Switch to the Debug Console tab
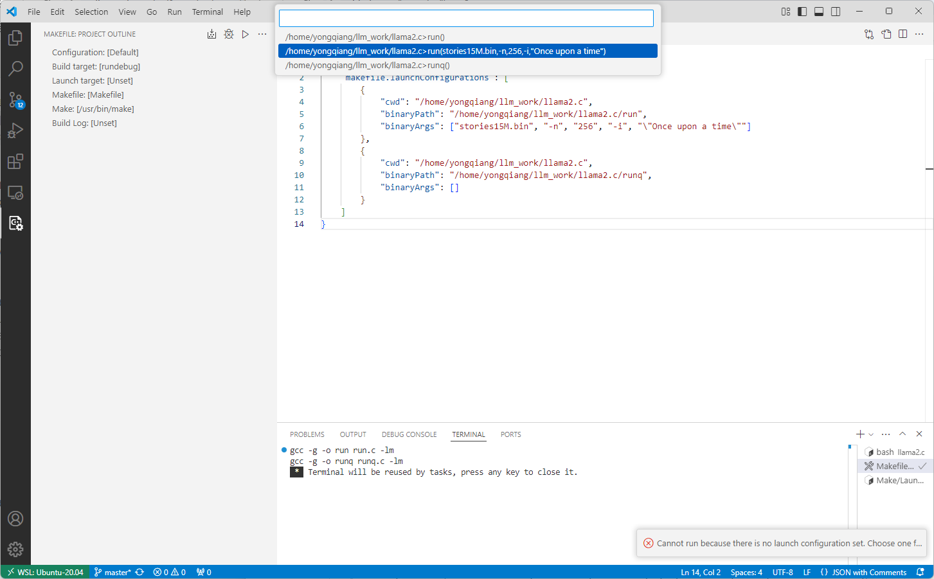934x579 pixels. (x=409, y=434)
